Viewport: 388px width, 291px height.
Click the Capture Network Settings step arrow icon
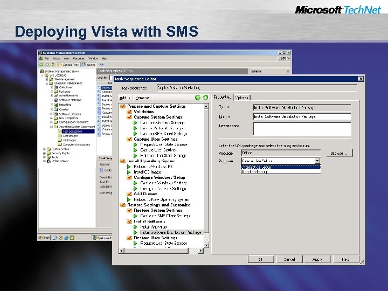click(x=135, y=128)
